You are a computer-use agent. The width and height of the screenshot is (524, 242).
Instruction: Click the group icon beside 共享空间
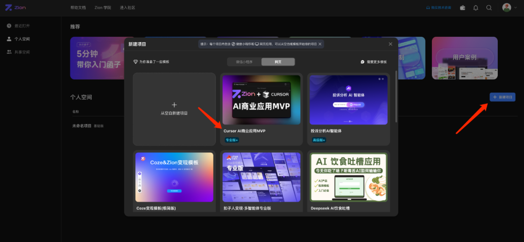point(9,52)
